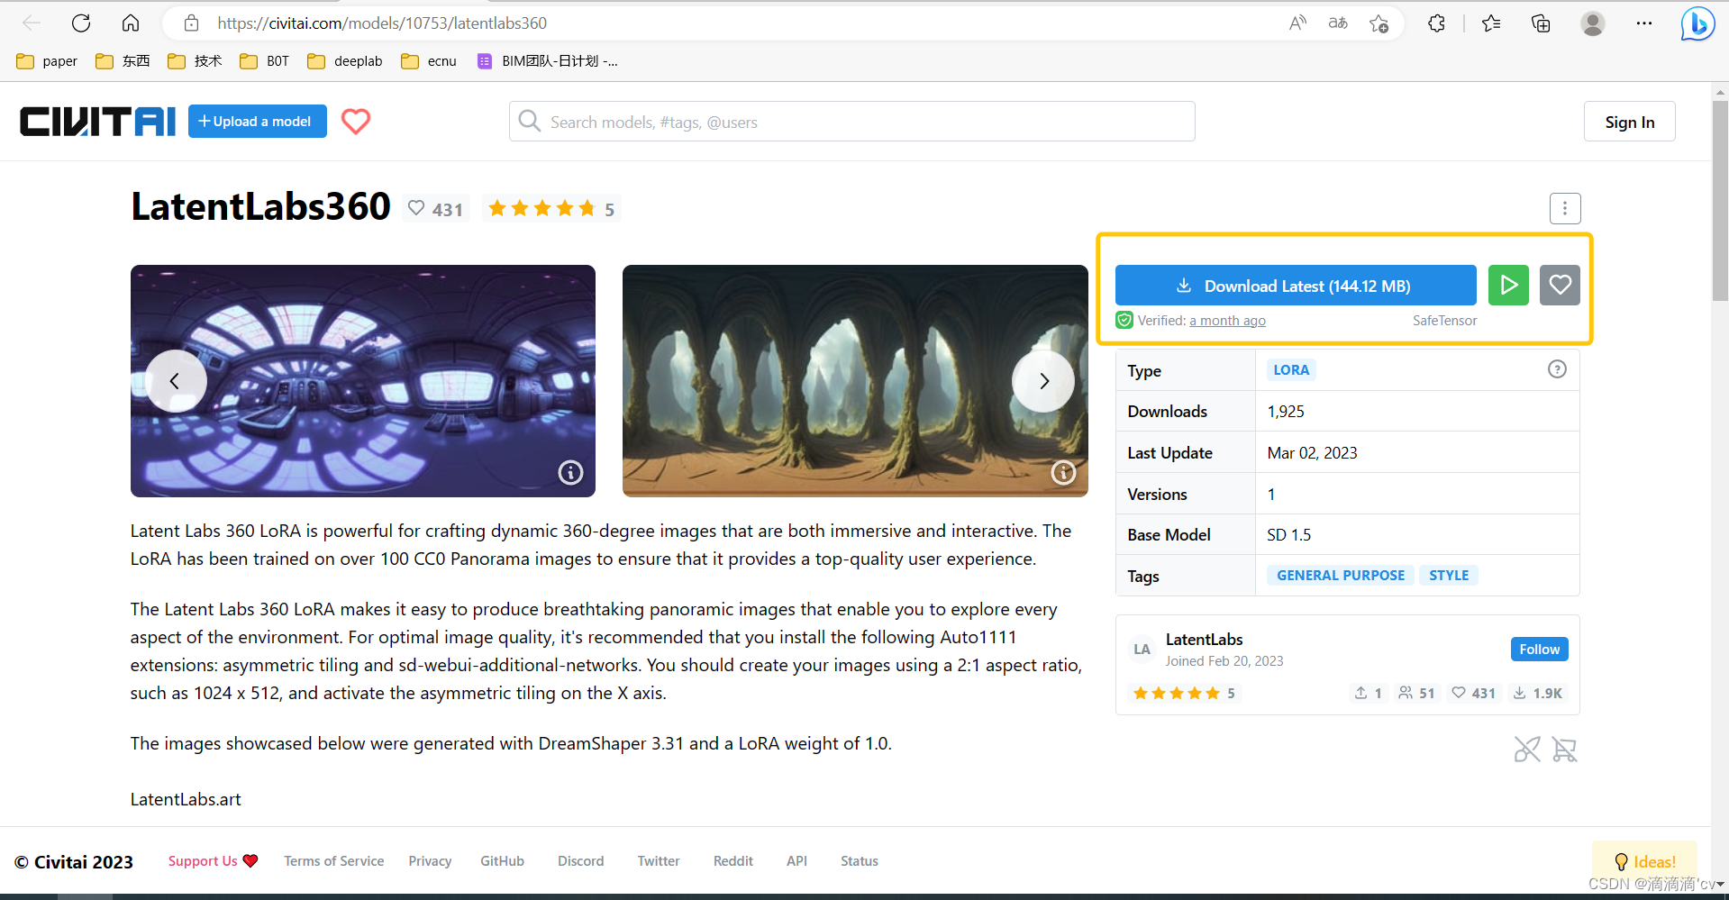Click the Upload a model button
Screen dimensions: 1729x900
pos(258,122)
